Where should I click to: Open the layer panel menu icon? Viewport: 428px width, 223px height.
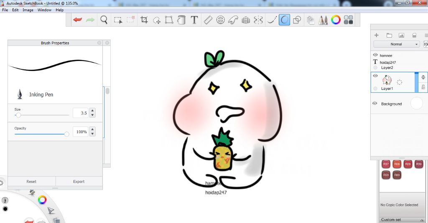coord(426,35)
